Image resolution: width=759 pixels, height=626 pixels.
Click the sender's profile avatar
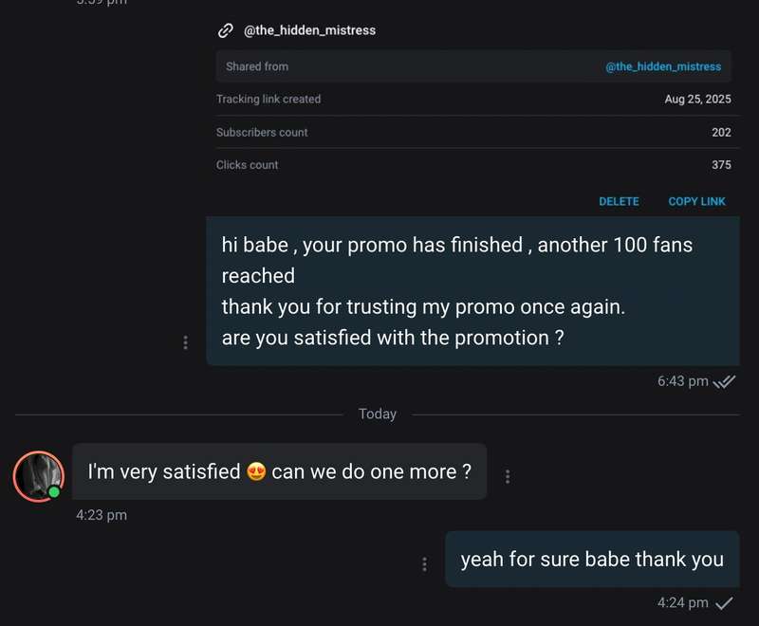coord(39,476)
